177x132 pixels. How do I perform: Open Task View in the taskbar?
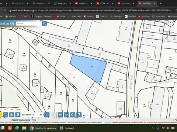pyautogui.click(x=3, y=128)
